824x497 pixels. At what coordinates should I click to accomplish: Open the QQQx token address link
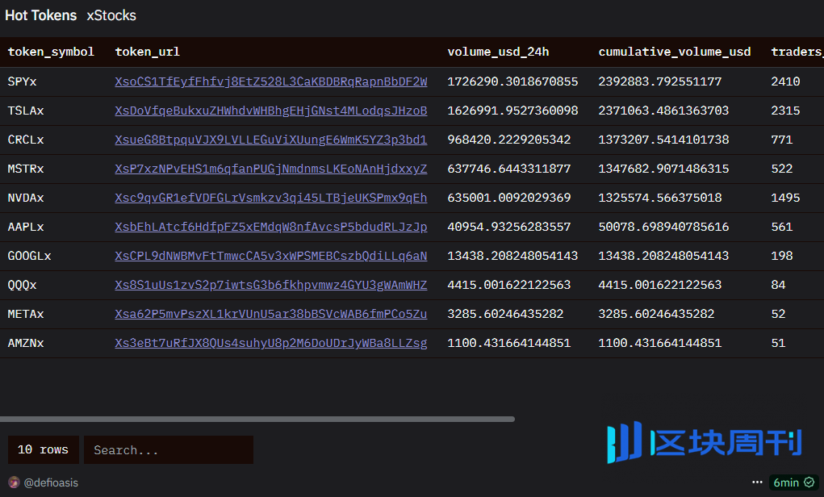coord(270,285)
